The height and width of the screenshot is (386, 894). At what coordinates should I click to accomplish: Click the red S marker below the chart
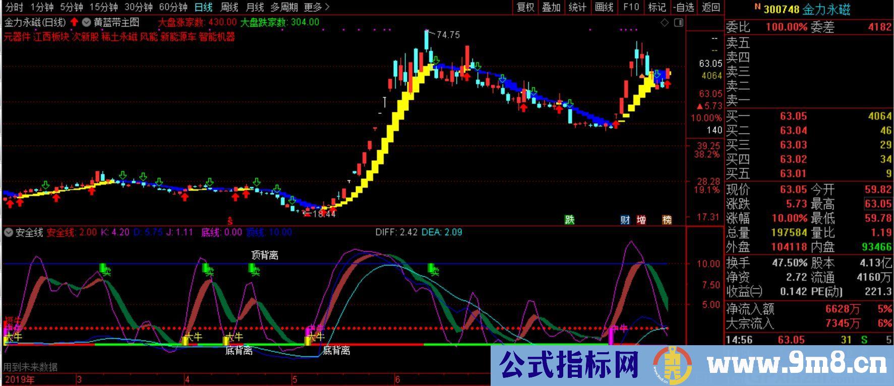pyautogui.click(x=230, y=220)
